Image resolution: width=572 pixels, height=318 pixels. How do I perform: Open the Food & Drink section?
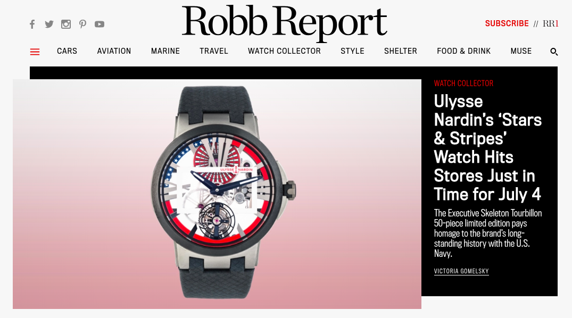coord(463,51)
